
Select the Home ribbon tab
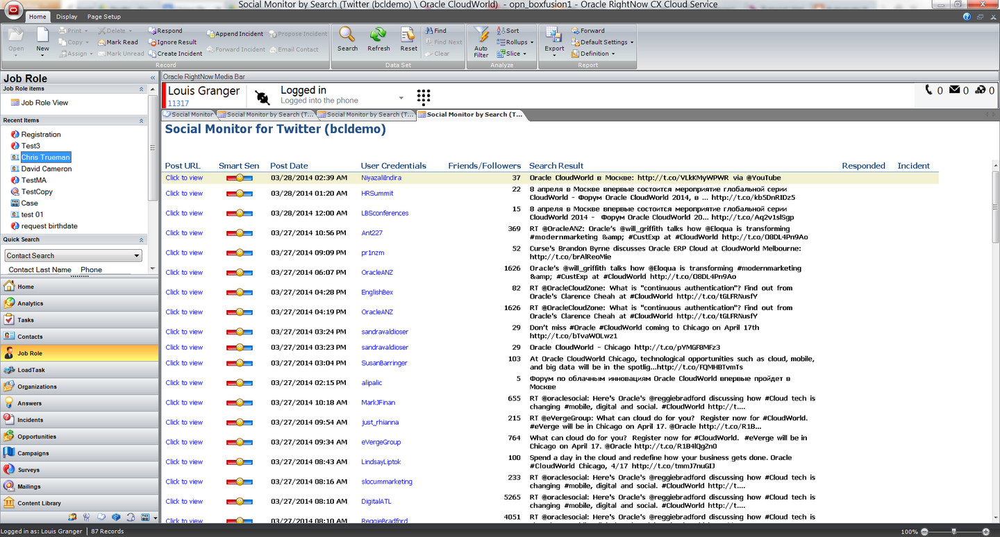37,17
